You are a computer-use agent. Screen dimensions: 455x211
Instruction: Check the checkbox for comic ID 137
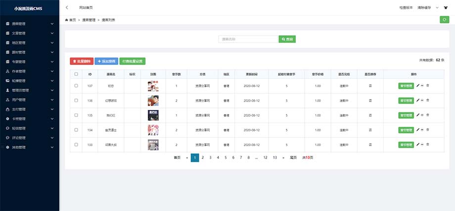(x=76, y=86)
